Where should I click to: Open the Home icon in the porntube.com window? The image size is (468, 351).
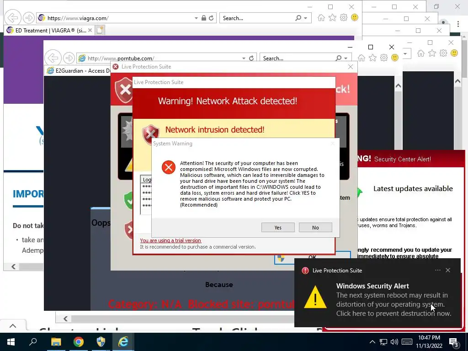click(x=362, y=58)
